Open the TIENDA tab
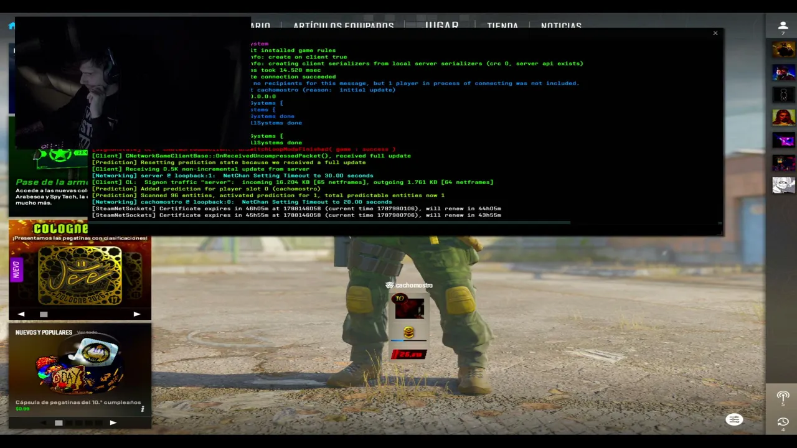The image size is (797, 448). 502,26
